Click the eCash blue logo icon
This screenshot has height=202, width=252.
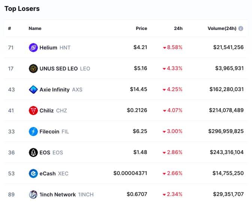[33, 174]
